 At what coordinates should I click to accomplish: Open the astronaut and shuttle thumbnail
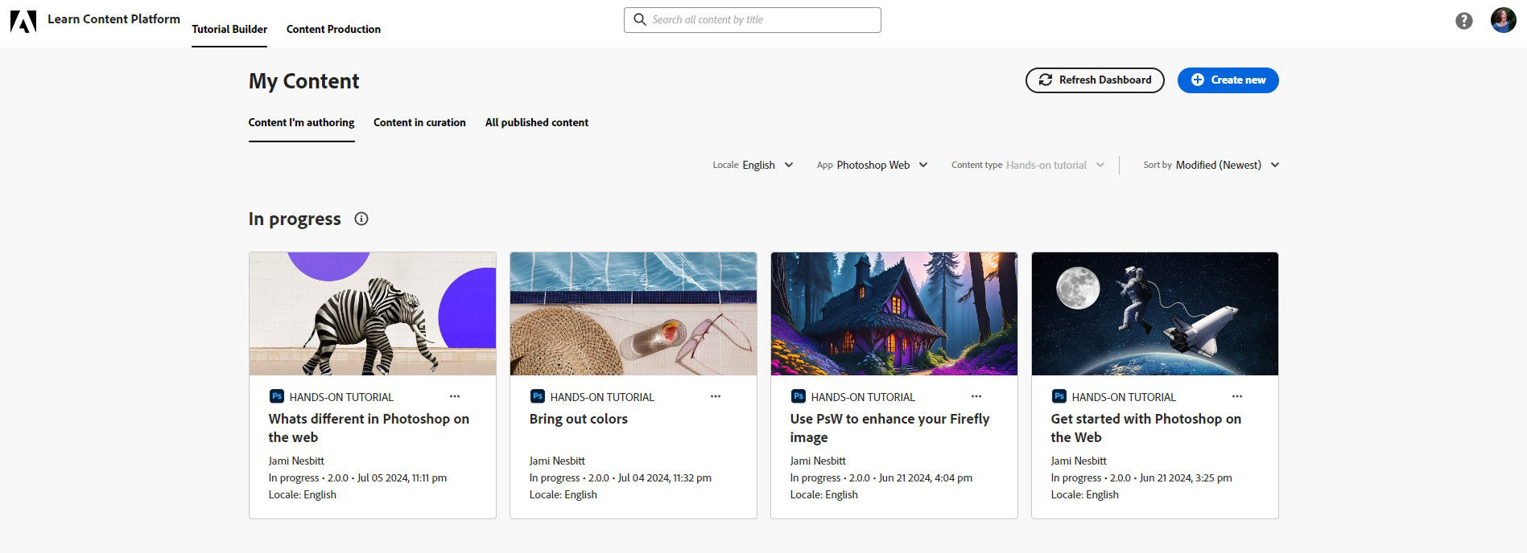point(1155,313)
